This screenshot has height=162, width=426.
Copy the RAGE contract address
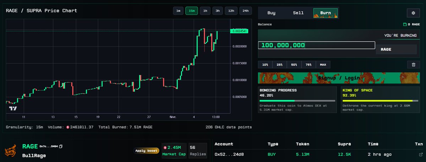click(61, 146)
